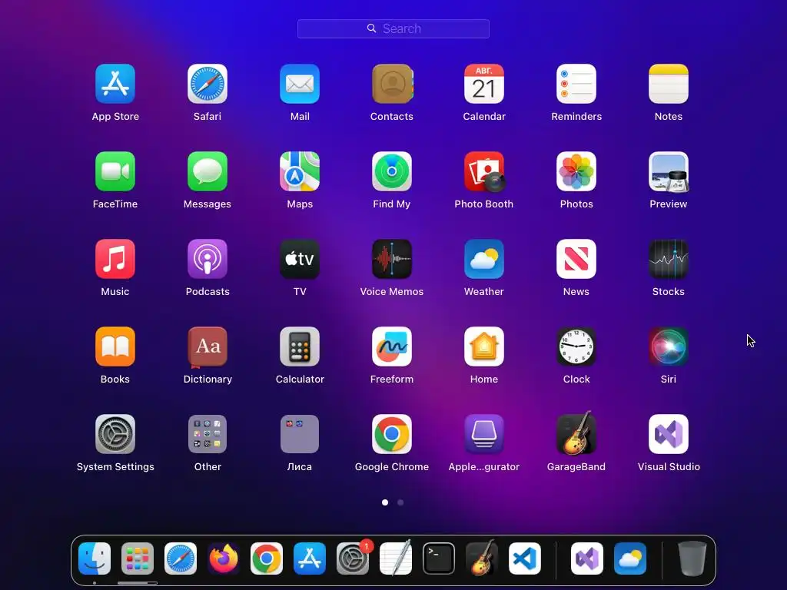Launch Freeform

pos(392,346)
